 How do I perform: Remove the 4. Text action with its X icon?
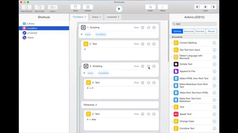point(154,83)
